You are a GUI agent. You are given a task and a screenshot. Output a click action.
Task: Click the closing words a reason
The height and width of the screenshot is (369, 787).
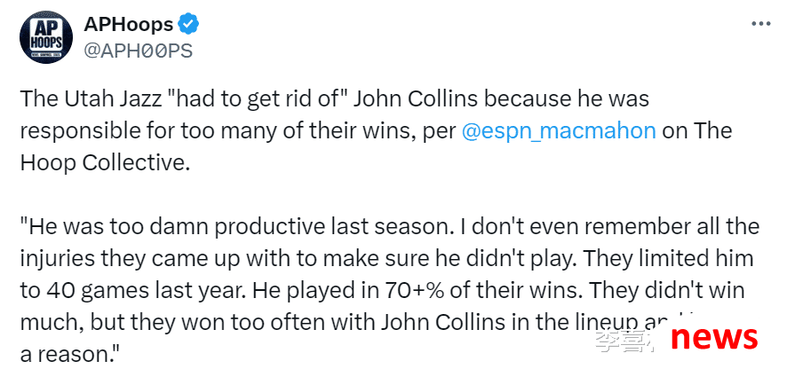[x=70, y=355]
